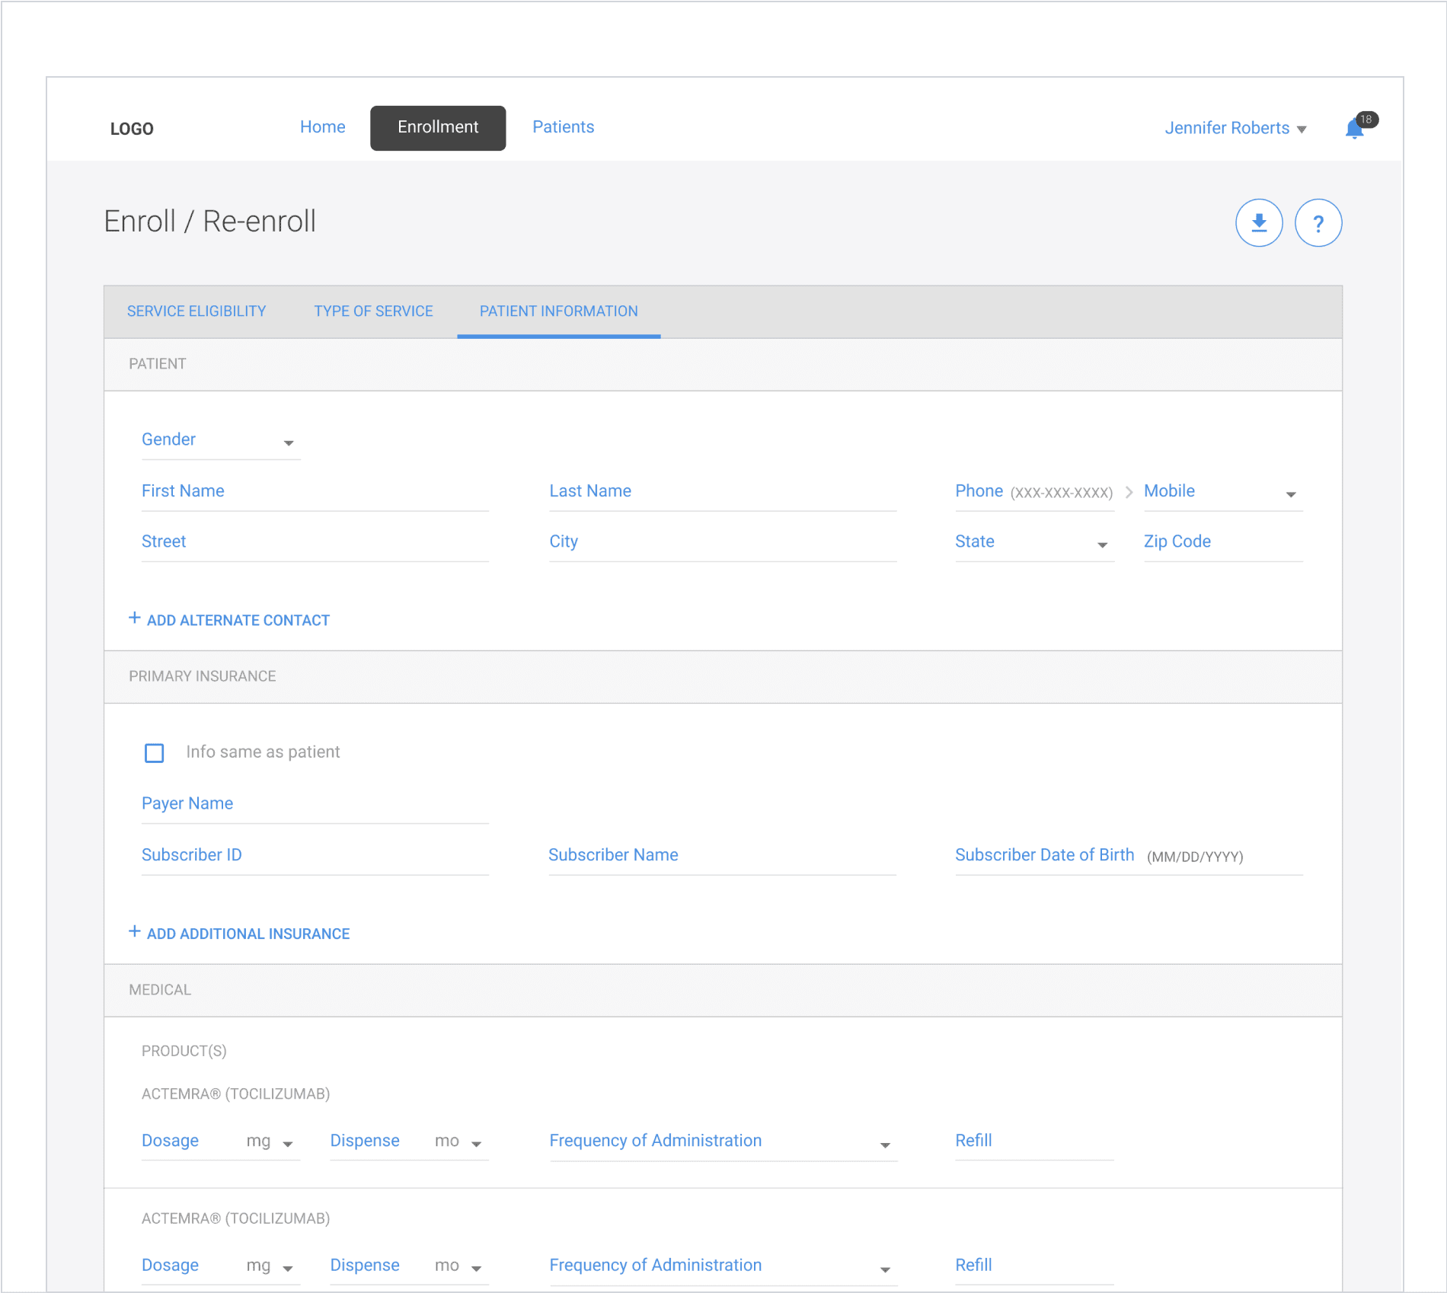This screenshot has width=1447, height=1293.
Task: Open Jennifer Roberts user menu
Action: pyautogui.click(x=1235, y=128)
